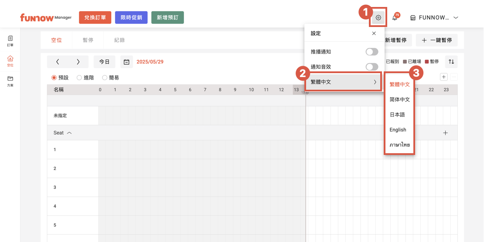Open the FUNNOW account dropdown
Screen dimensions: 484x242
pos(434,18)
